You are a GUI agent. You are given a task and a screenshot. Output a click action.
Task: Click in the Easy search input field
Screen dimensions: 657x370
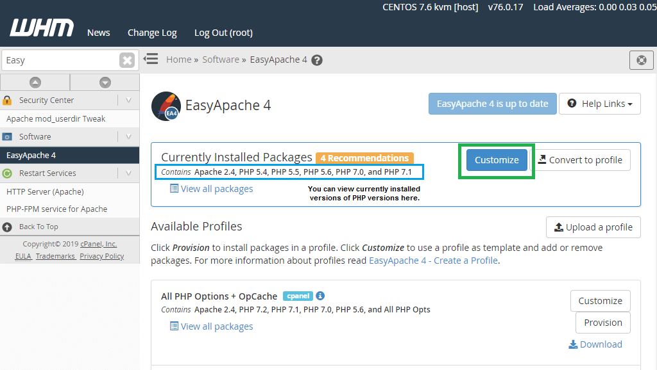pos(61,60)
